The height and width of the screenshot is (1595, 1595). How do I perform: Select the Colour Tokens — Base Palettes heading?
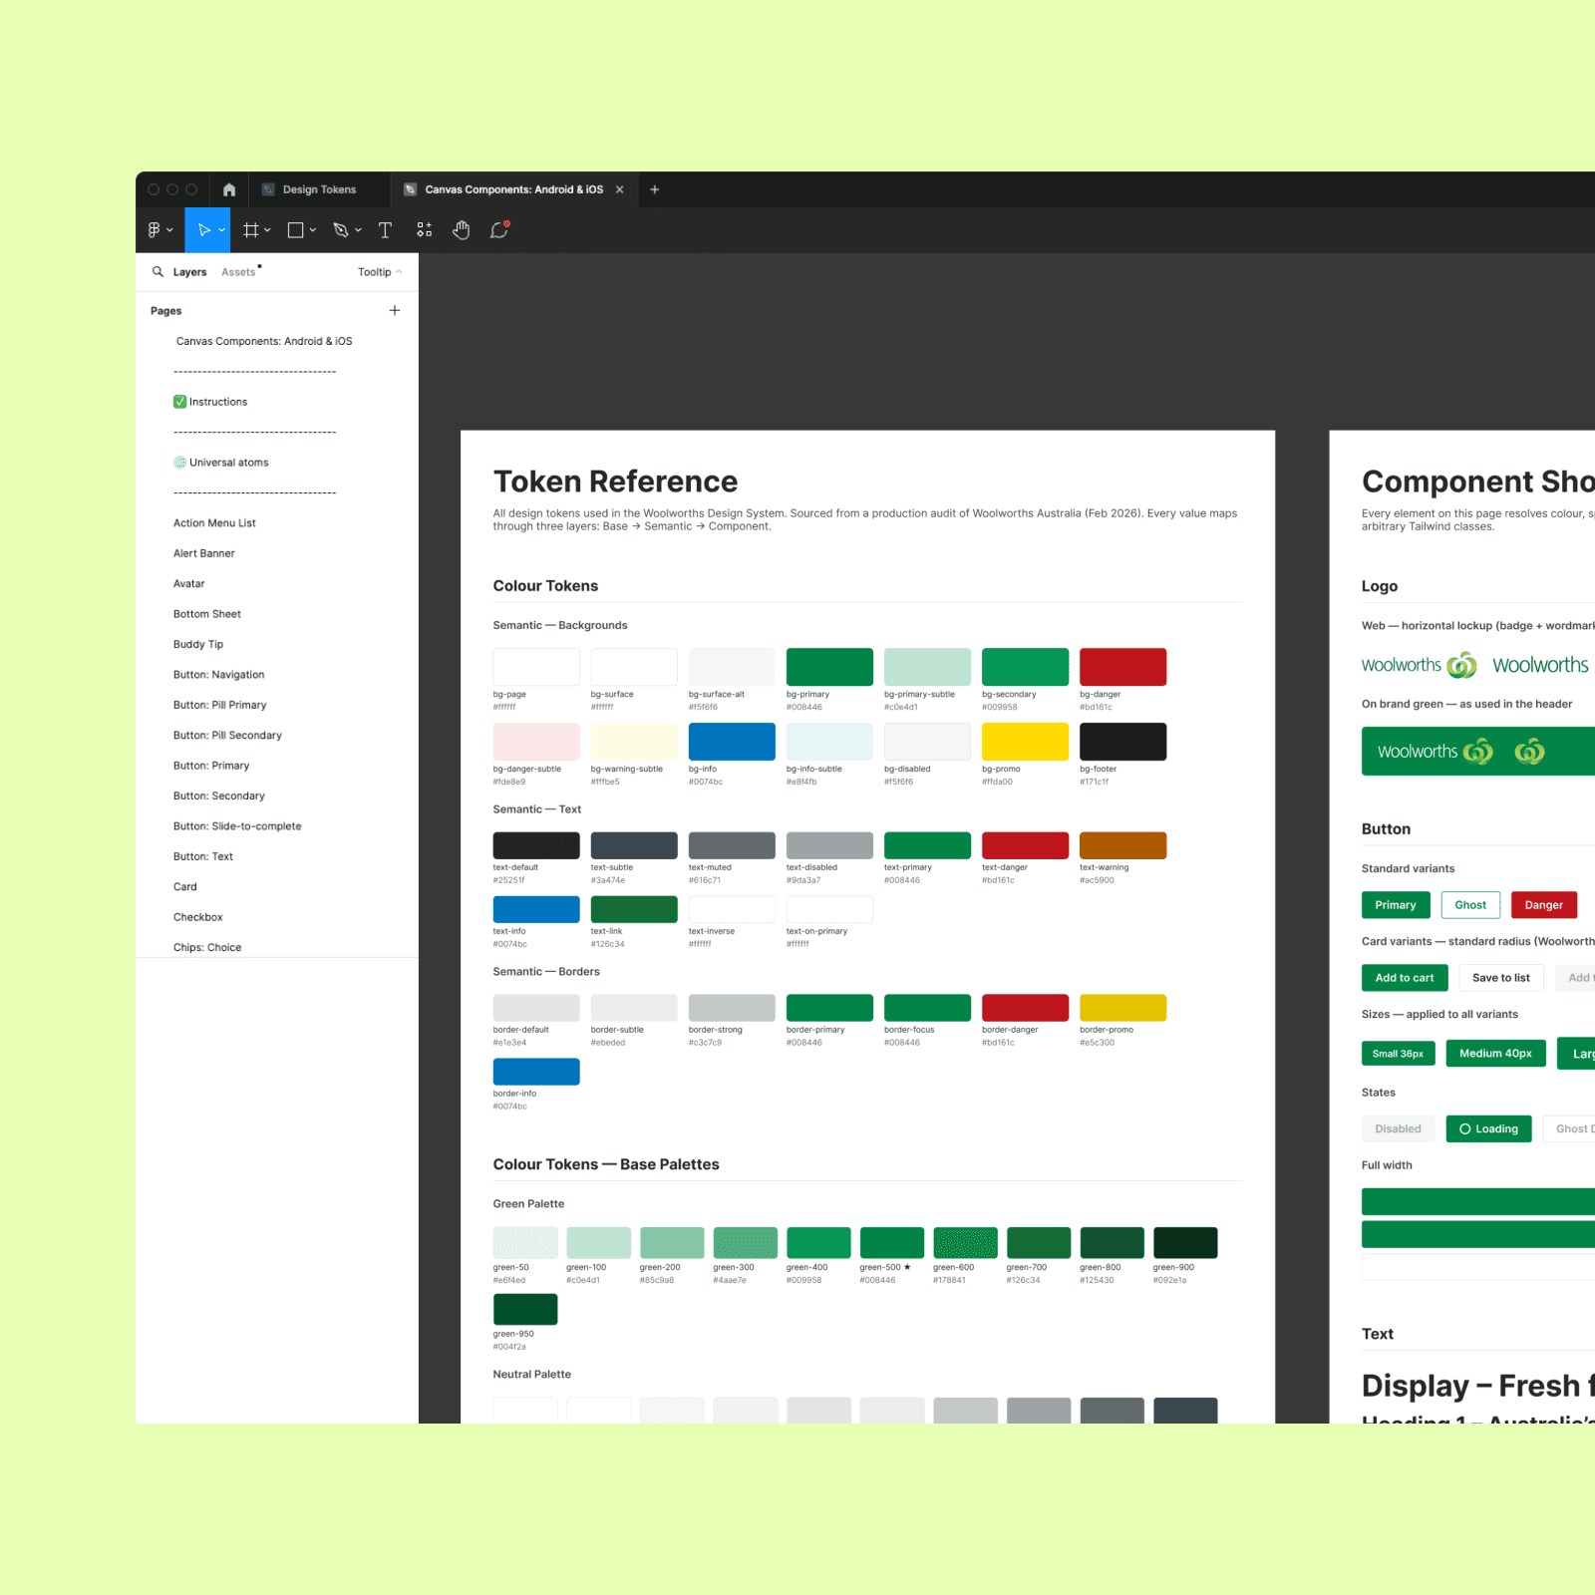point(606,1164)
